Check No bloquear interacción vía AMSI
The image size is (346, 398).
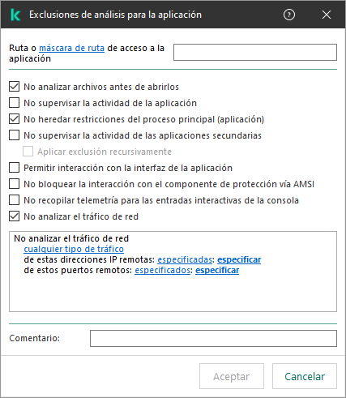coord(14,184)
